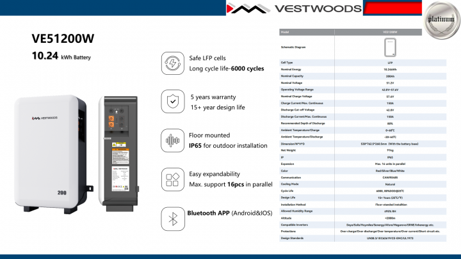This screenshot has width=461, height=259.
Task: Click the easy expandability squares icon
Action: tap(172, 179)
